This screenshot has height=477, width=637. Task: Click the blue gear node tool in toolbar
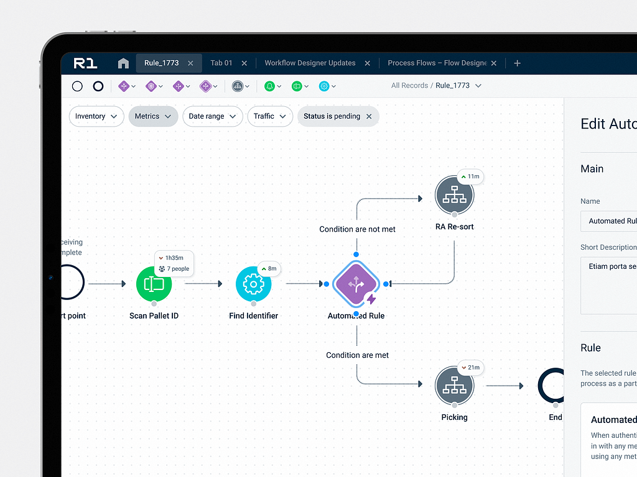[324, 86]
